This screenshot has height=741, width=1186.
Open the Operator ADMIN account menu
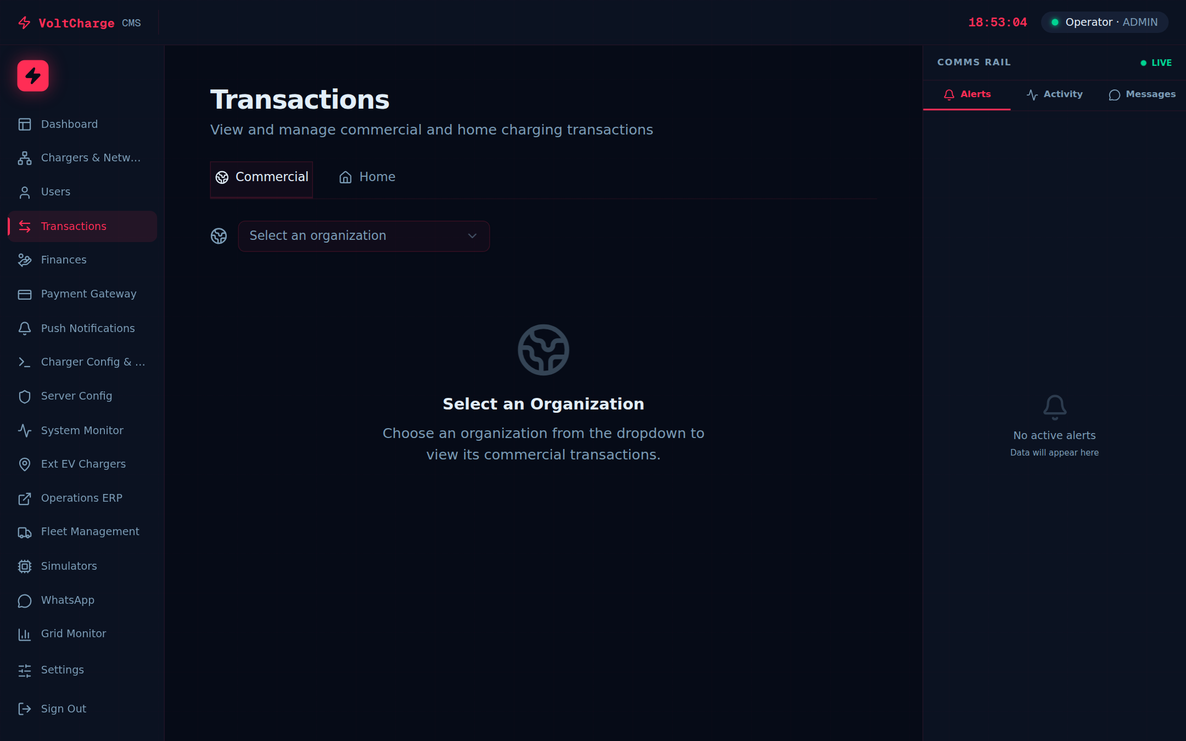[1104, 22]
